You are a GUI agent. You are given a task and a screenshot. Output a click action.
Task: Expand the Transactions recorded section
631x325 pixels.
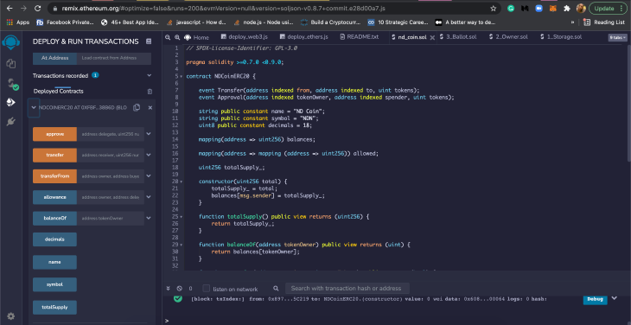pos(150,75)
